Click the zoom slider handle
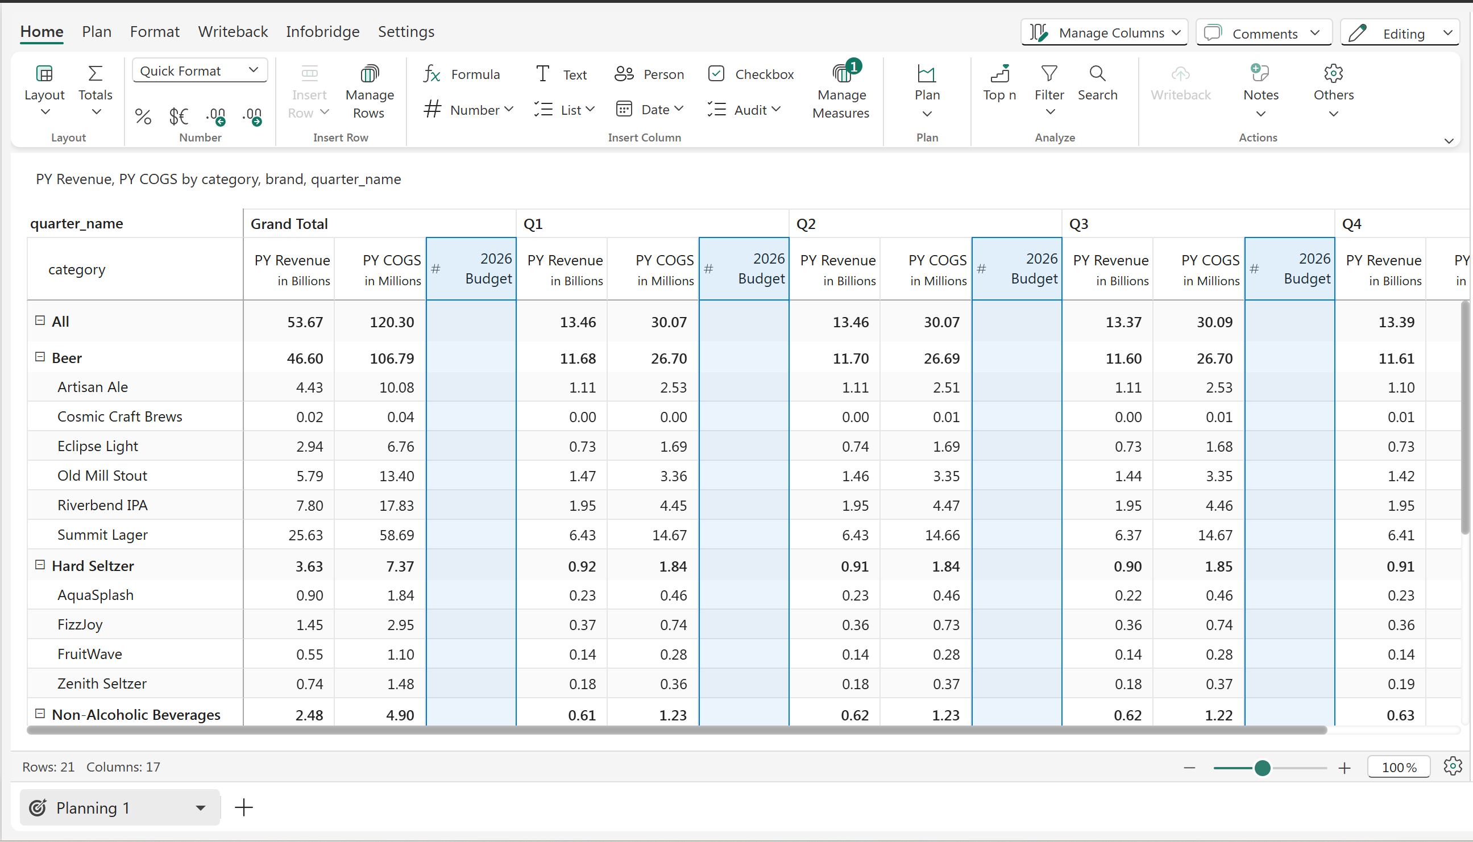 point(1263,768)
